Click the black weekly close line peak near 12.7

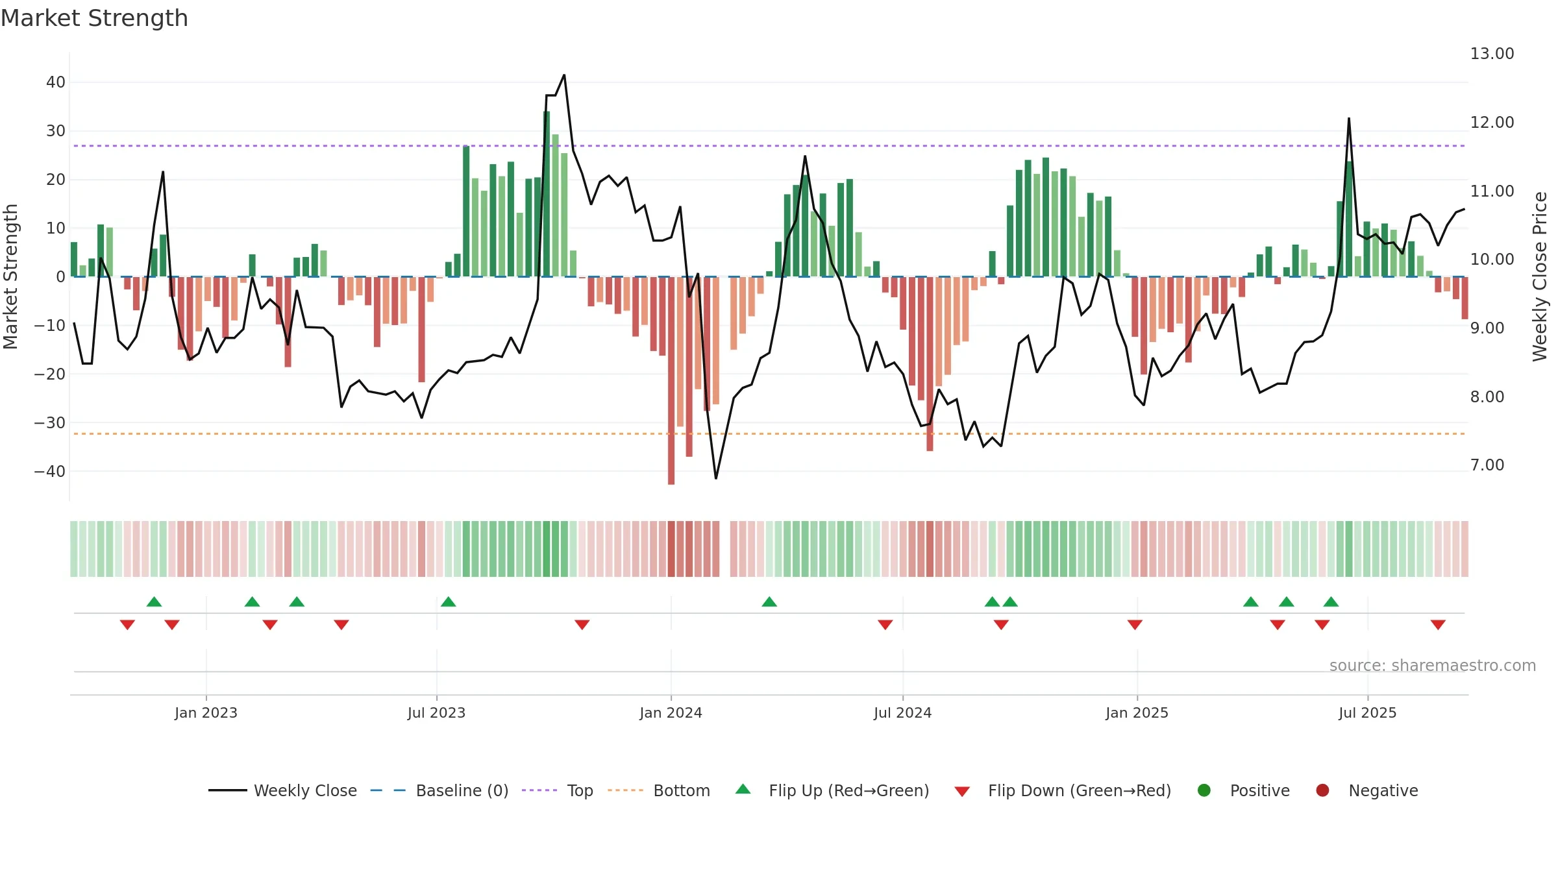point(563,76)
